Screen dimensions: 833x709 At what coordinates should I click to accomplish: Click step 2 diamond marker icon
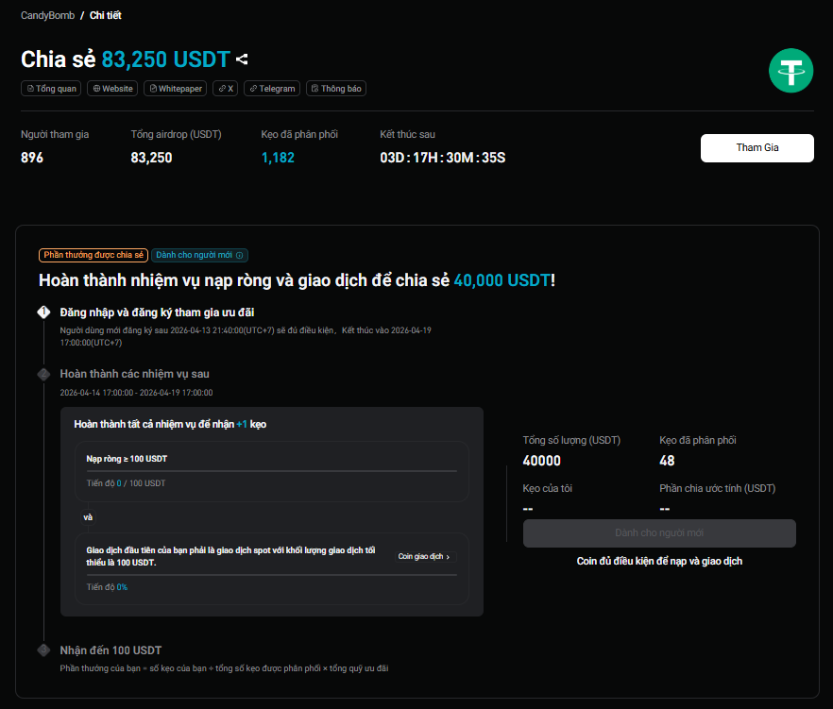click(x=43, y=374)
